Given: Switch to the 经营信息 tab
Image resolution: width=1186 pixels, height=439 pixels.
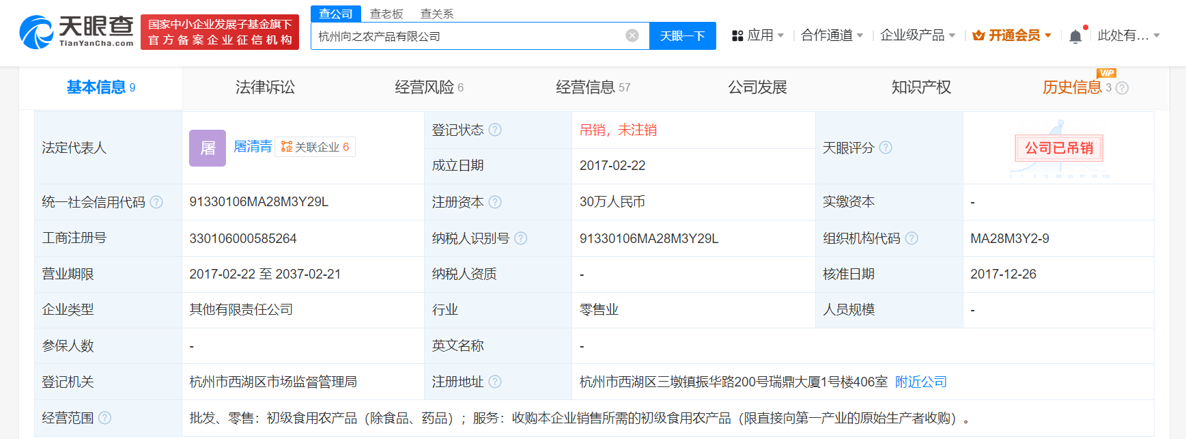Looking at the screenshot, I should click(x=593, y=87).
